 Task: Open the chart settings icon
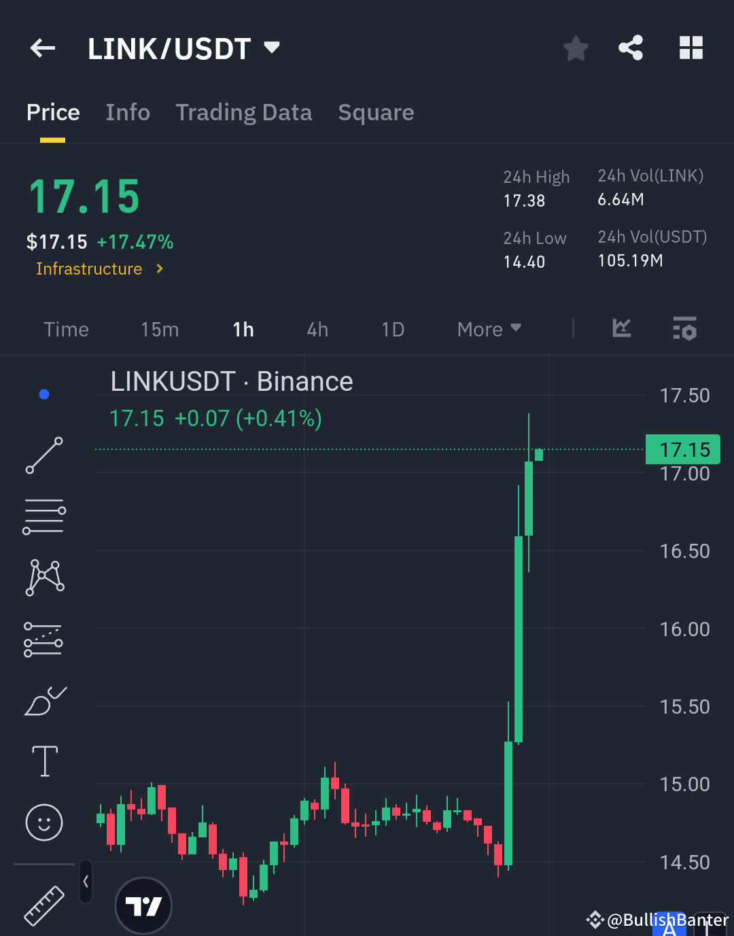(684, 329)
